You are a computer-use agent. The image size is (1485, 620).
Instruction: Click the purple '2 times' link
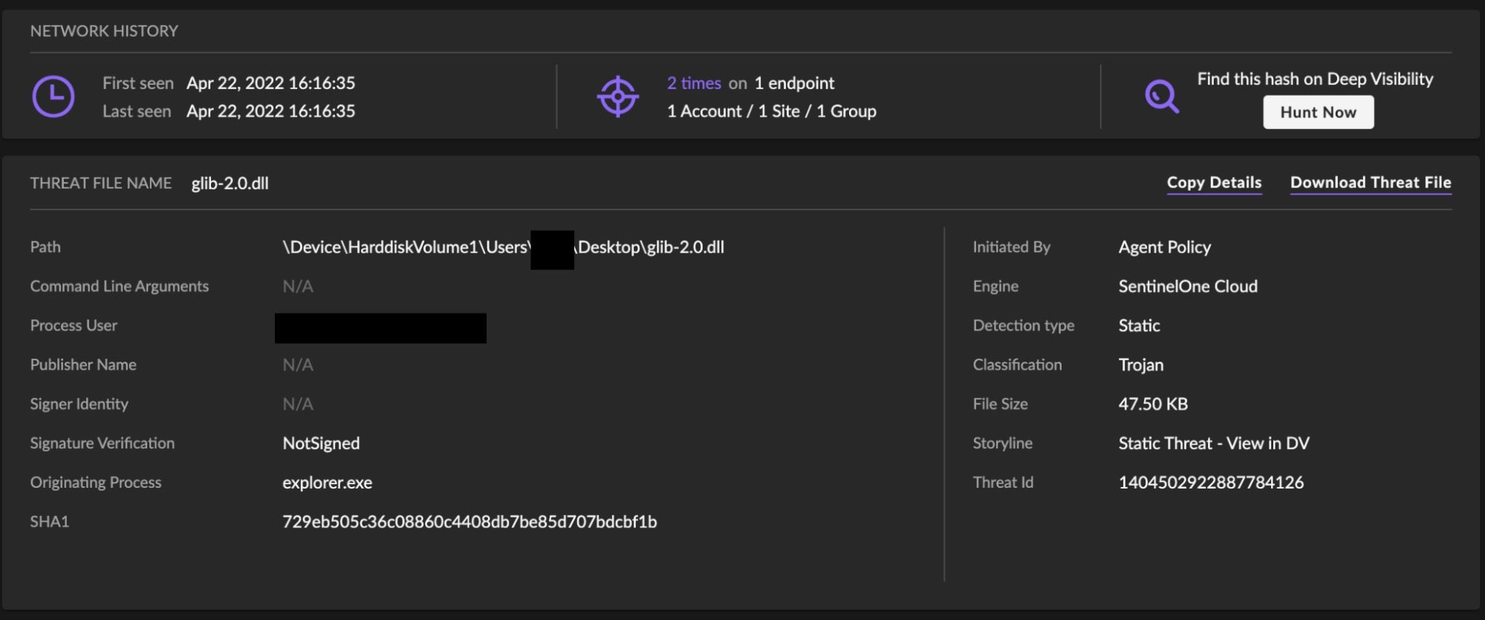694,83
